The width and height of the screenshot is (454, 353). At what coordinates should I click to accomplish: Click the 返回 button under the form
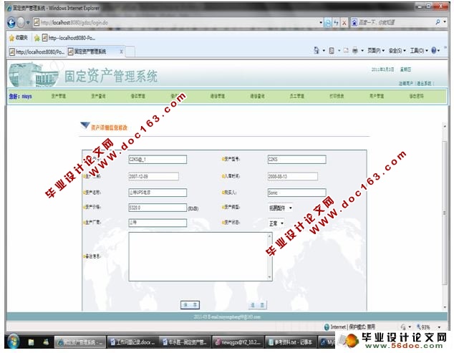[257, 304]
